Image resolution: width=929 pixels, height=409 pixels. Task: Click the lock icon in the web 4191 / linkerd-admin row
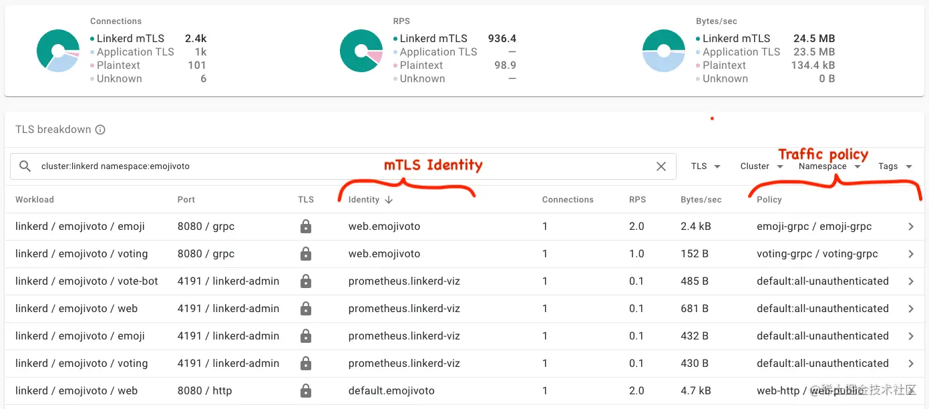pyautogui.click(x=306, y=309)
